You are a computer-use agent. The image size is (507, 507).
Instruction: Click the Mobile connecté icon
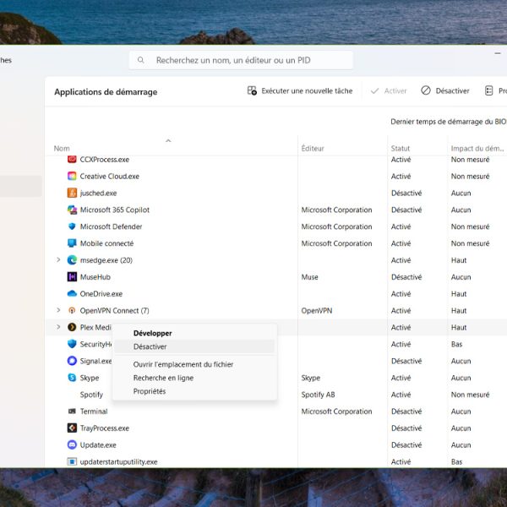(x=72, y=243)
